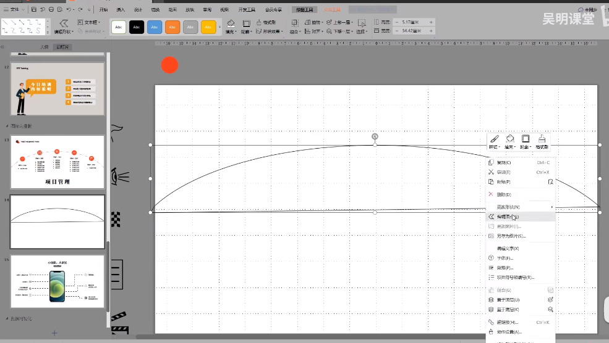The height and width of the screenshot is (343, 609).
Task: Choose Edit Points (编辑顶点) in context menu
Action: tap(521, 217)
